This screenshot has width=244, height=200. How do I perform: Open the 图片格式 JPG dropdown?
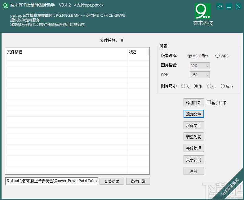(x=200, y=66)
